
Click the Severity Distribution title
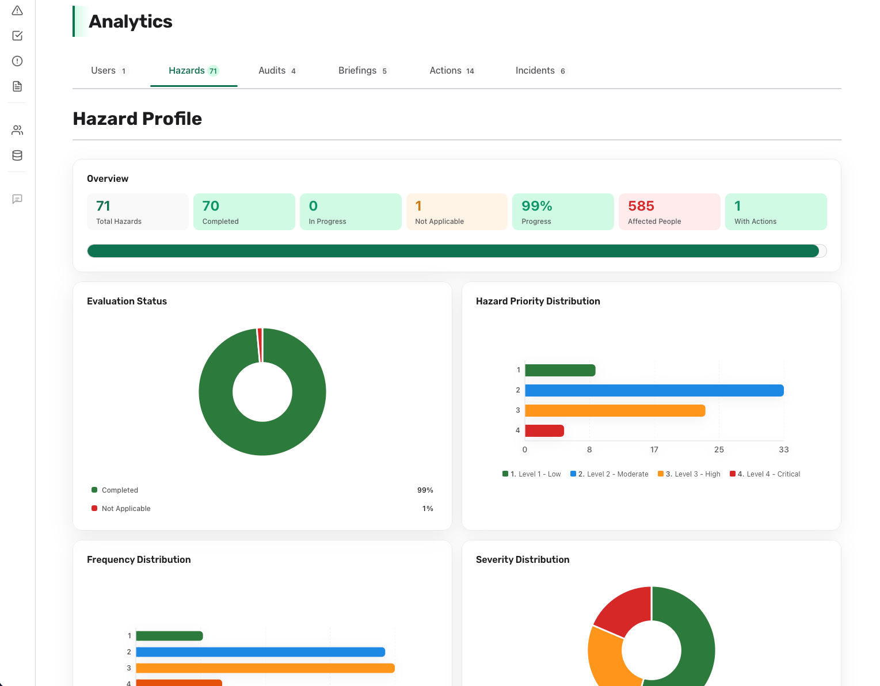pos(523,559)
